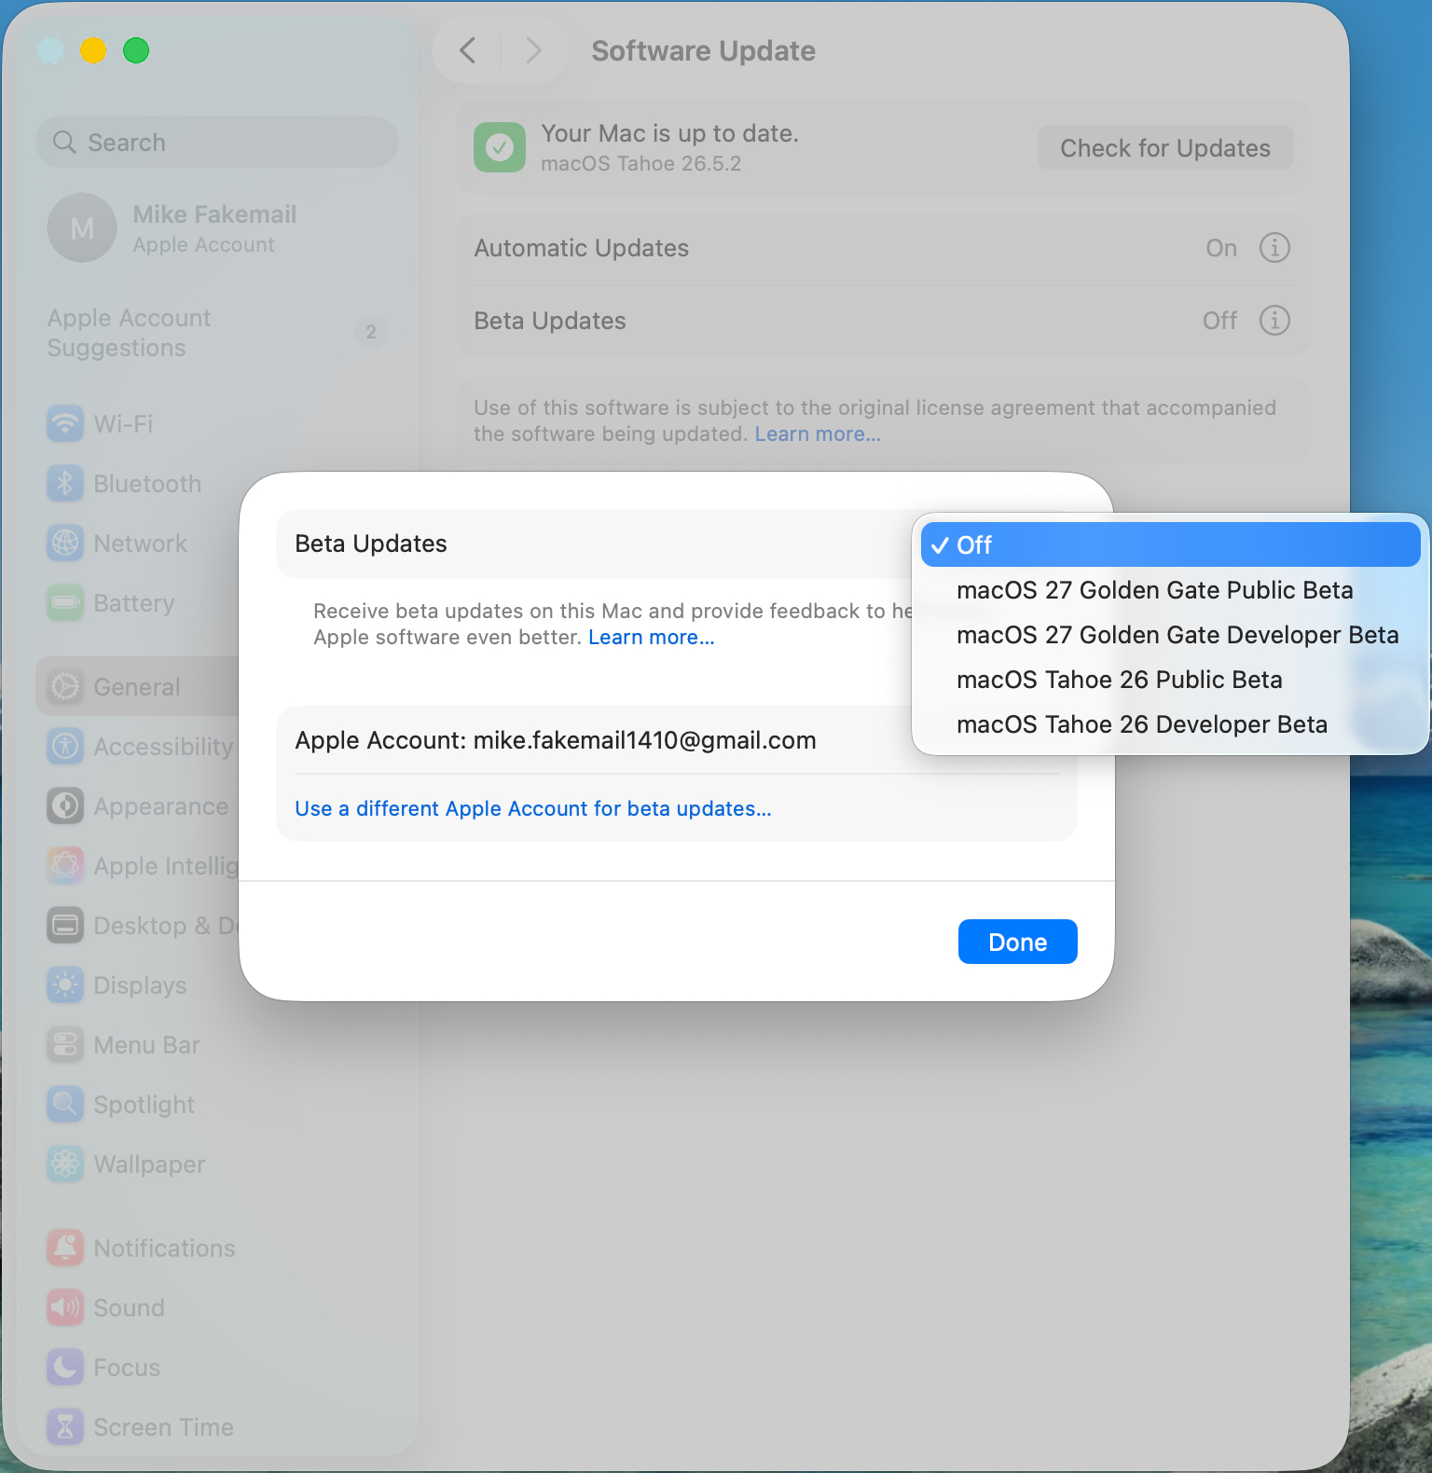
Task: Click the Software Update title
Action: (x=704, y=50)
